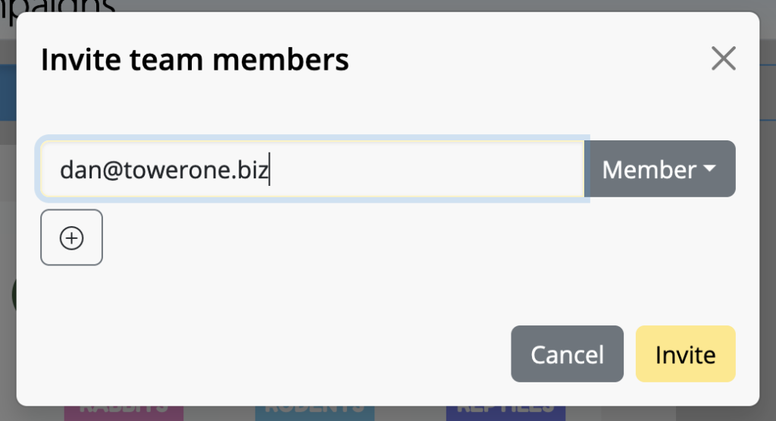Click the dimmed backdrop right of dialog
Image resolution: width=776 pixels, height=421 pixels.
768,247
